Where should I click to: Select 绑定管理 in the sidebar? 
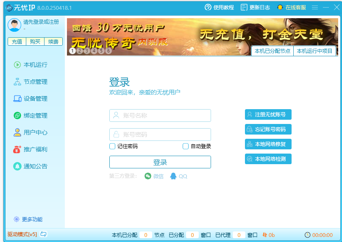[x=31, y=115]
